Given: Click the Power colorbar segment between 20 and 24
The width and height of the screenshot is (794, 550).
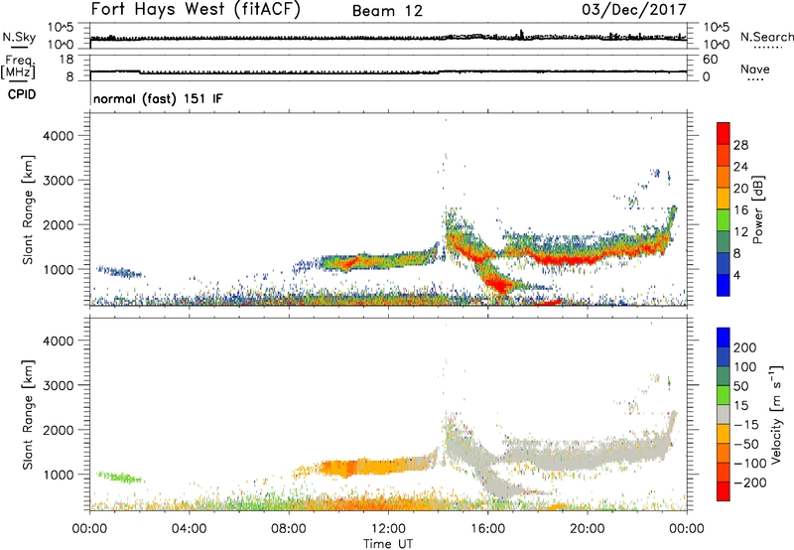Looking at the screenshot, I should (724, 177).
